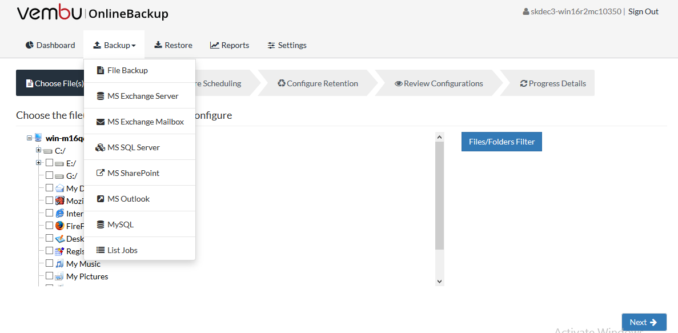Expand the C:/ drive node
This screenshot has width=678, height=333.
[x=38, y=150]
